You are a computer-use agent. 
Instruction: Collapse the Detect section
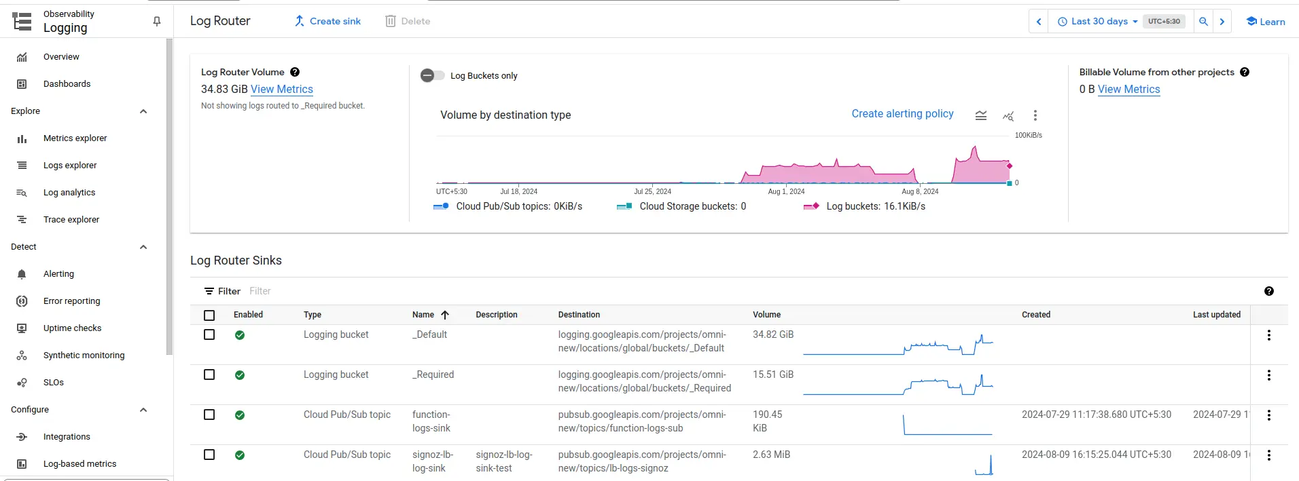point(143,247)
